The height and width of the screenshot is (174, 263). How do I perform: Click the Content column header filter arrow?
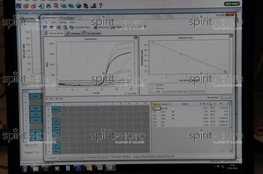point(169,104)
